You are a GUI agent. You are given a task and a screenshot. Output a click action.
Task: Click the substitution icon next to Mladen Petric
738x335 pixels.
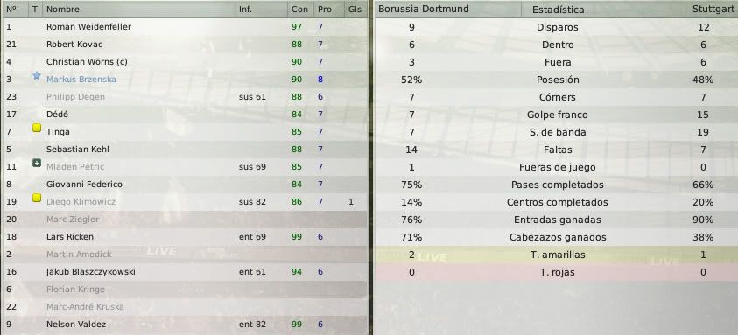click(37, 163)
